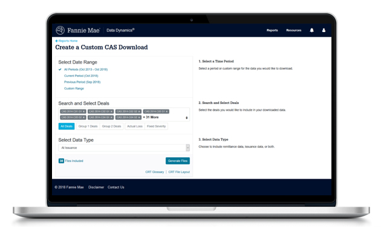This screenshot has width=381, height=234.
Task: Open notifications with the bell icon
Action: tap(311, 30)
